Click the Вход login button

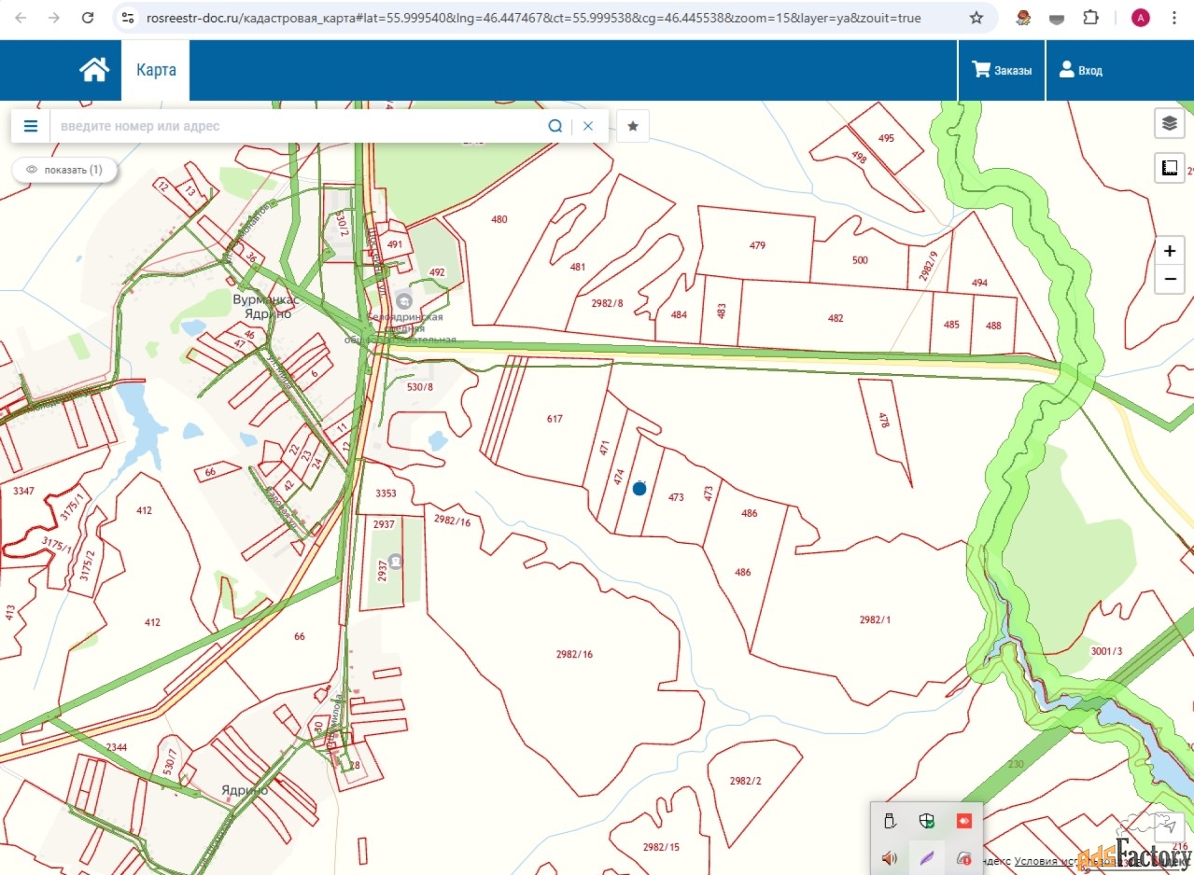point(1080,70)
